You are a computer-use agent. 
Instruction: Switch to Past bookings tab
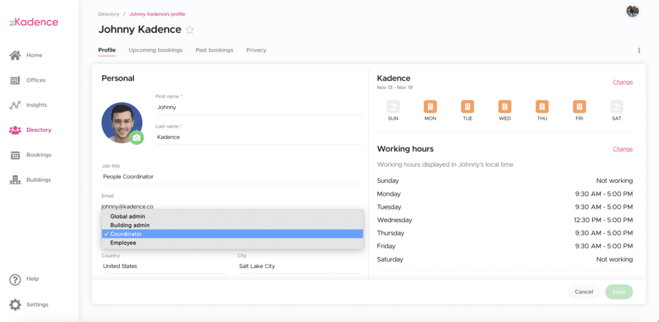[214, 50]
